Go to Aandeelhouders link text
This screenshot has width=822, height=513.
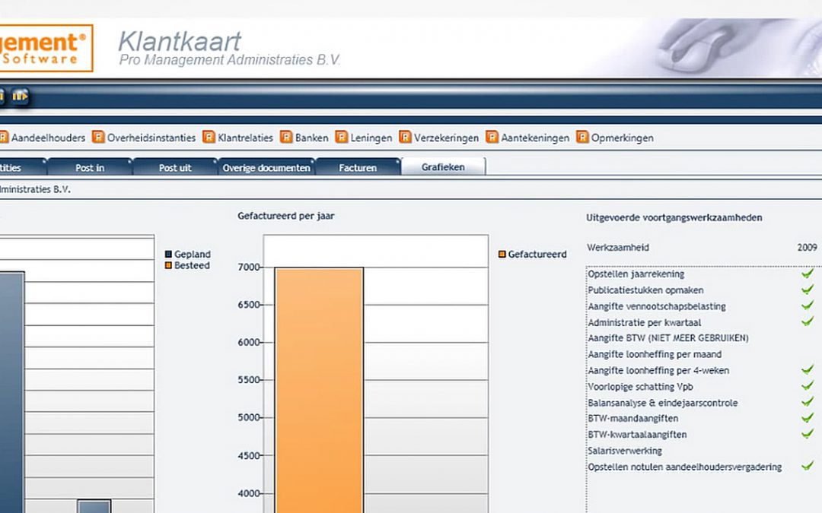point(48,138)
